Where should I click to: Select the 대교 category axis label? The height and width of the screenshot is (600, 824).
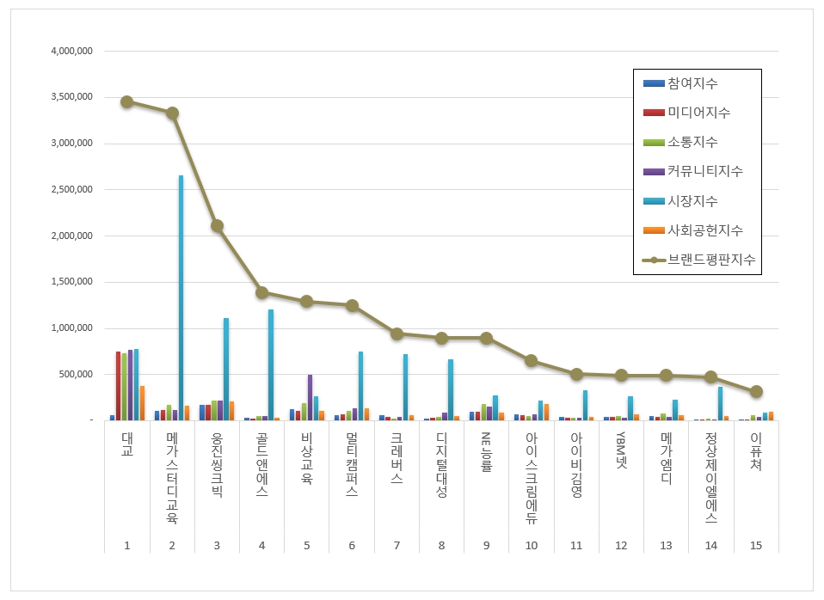pyautogui.click(x=127, y=444)
